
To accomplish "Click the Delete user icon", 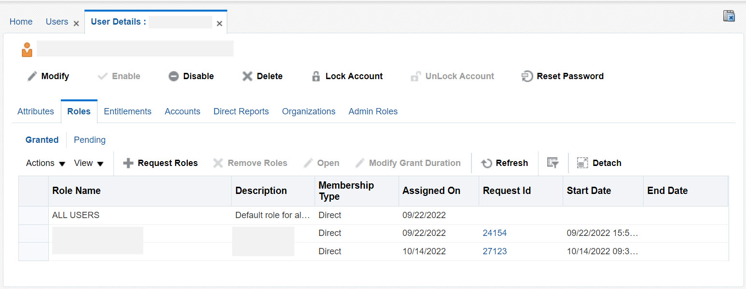I will point(248,76).
